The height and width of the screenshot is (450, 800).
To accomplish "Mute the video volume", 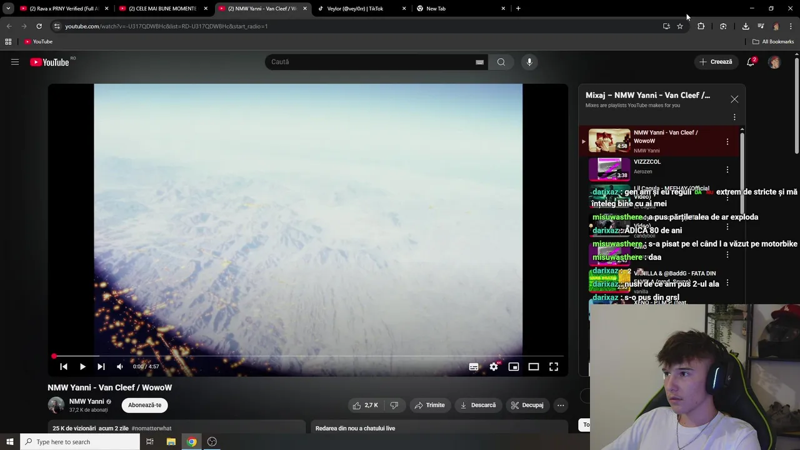I will coord(120,367).
